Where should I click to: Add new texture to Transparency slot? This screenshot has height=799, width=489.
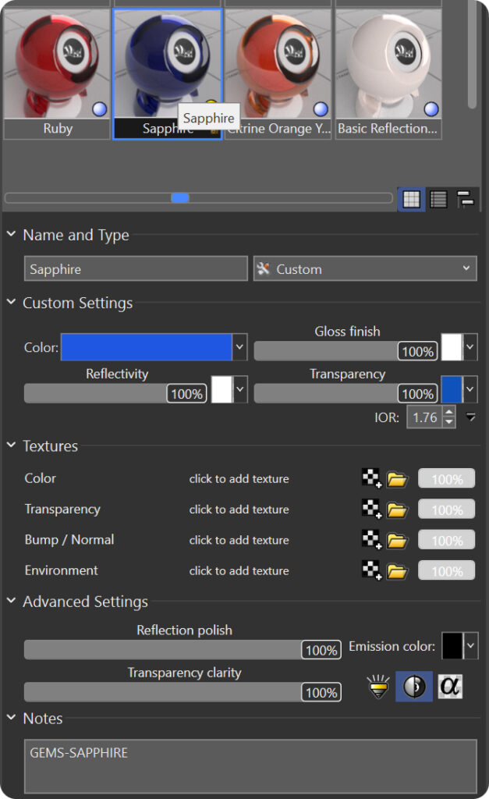372,510
